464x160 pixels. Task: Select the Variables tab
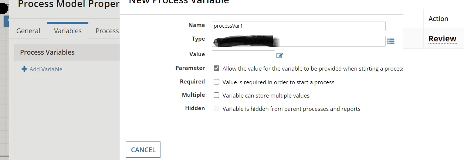pyautogui.click(x=68, y=31)
